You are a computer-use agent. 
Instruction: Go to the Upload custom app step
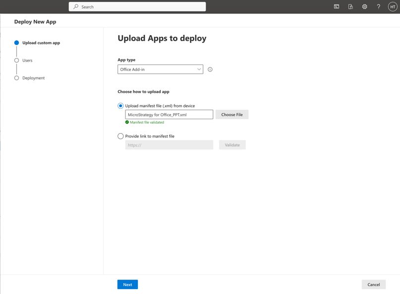41,43
